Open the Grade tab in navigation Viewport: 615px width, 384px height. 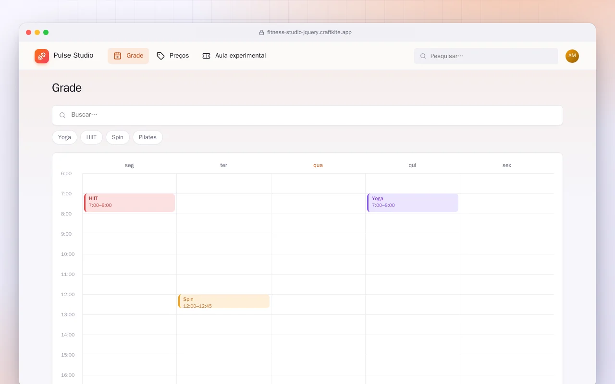pyautogui.click(x=128, y=56)
